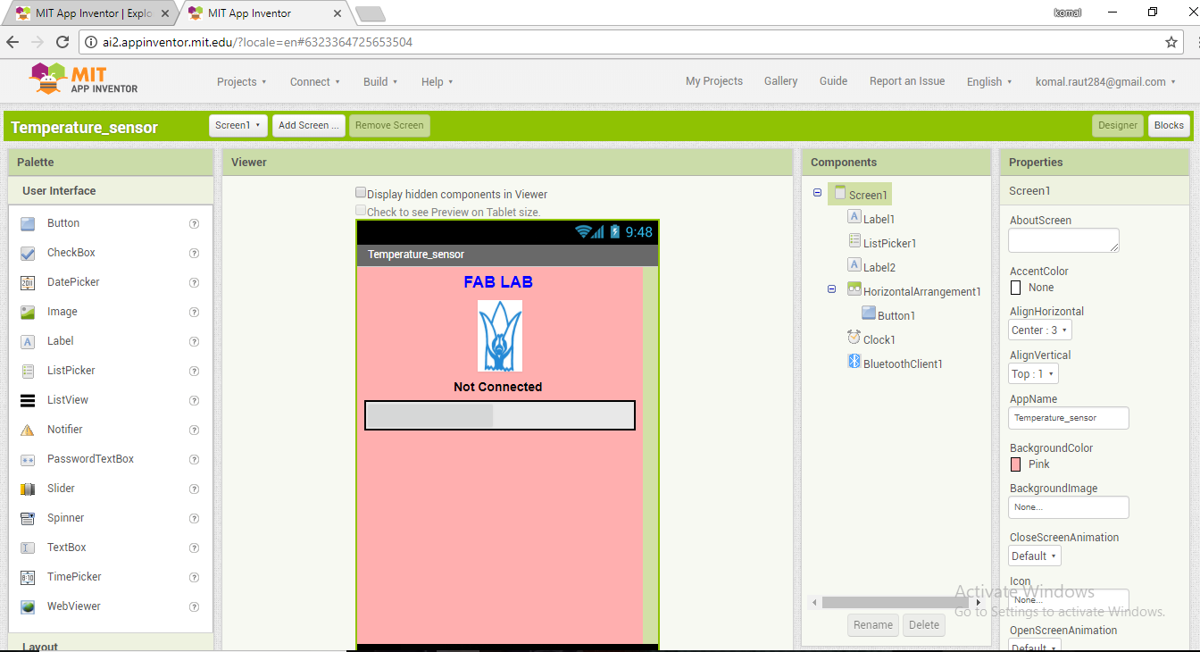Click the BackgroundColor Pink swatch
The height and width of the screenshot is (652, 1200).
(x=1015, y=464)
